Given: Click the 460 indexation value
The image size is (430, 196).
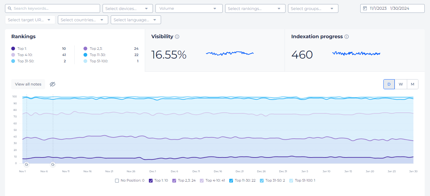Looking at the screenshot, I should pyautogui.click(x=302, y=55).
